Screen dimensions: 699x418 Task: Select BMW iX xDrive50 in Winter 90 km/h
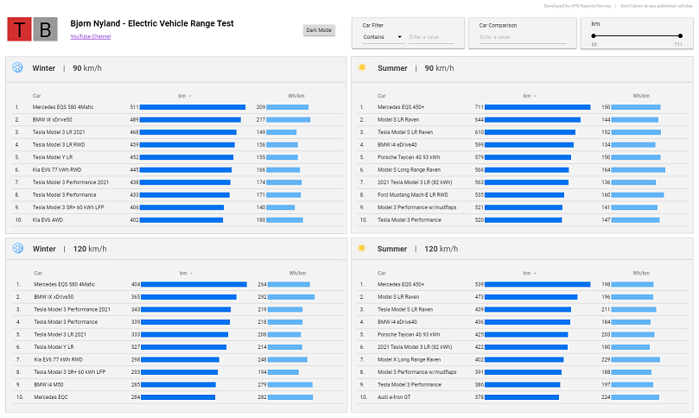52,119
